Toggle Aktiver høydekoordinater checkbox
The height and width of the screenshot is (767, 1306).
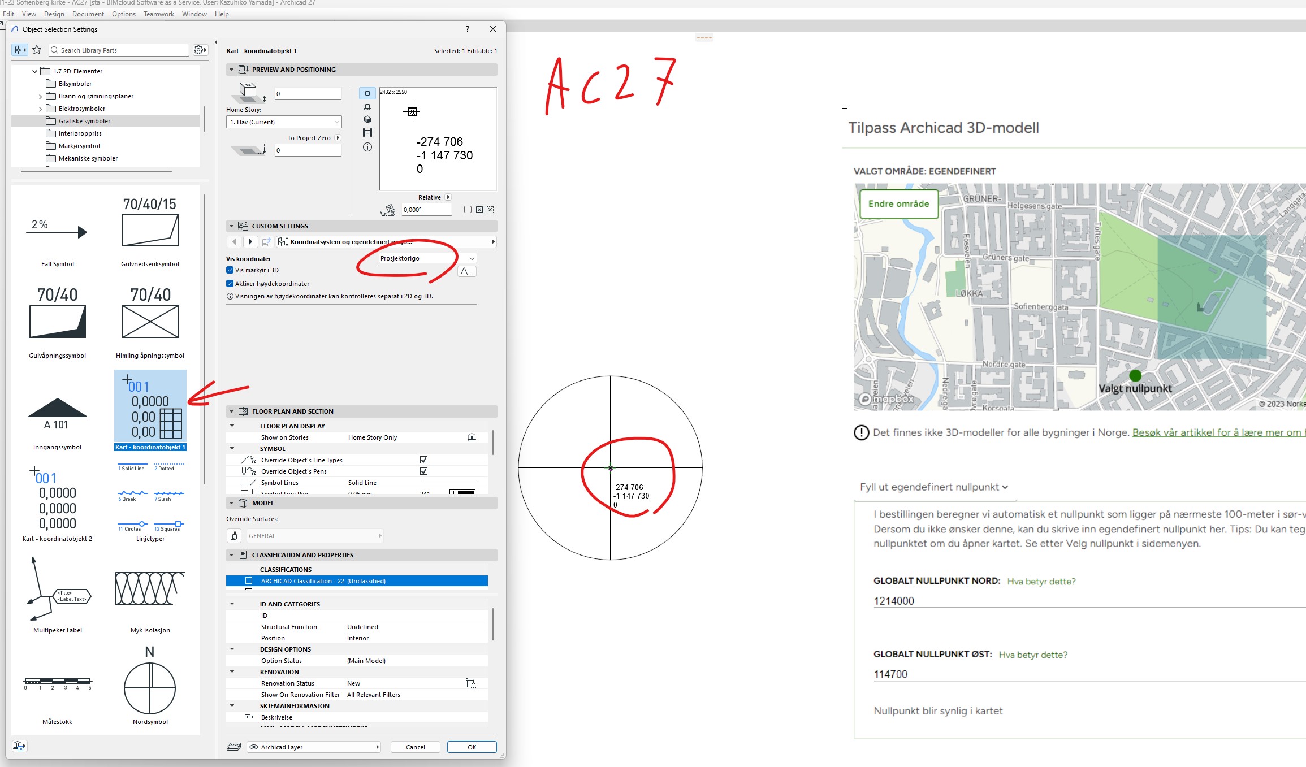point(230,284)
